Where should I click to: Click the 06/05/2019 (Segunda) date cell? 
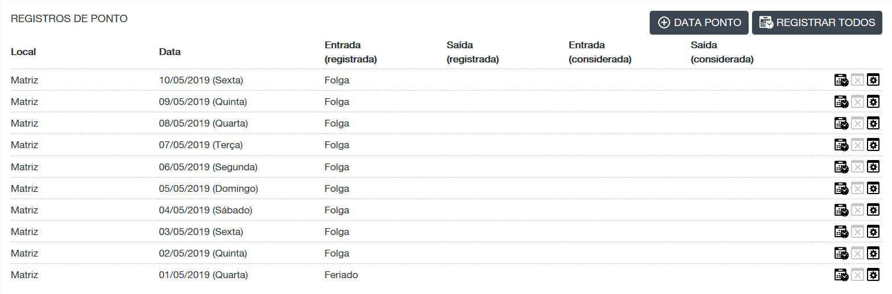pos(208,167)
